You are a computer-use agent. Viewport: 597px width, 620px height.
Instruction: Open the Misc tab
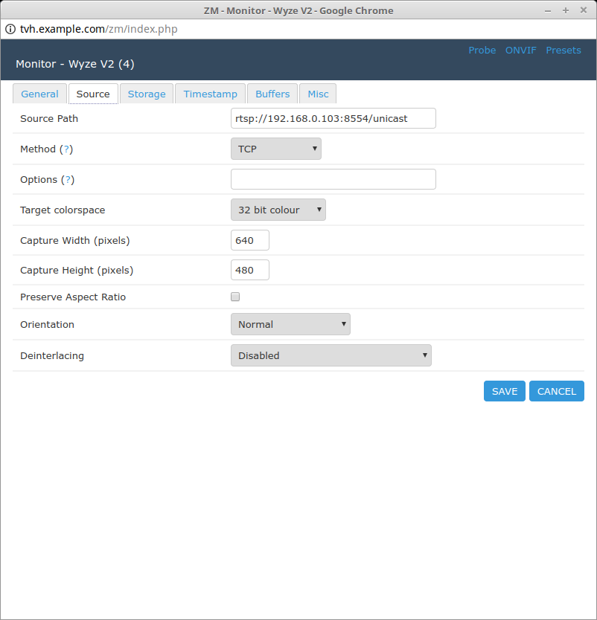318,94
